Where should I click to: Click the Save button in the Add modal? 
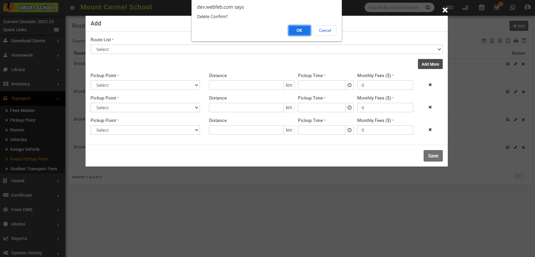tap(433, 156)
